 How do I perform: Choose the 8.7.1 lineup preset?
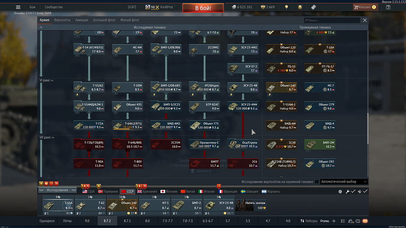(x=127, y=221)
